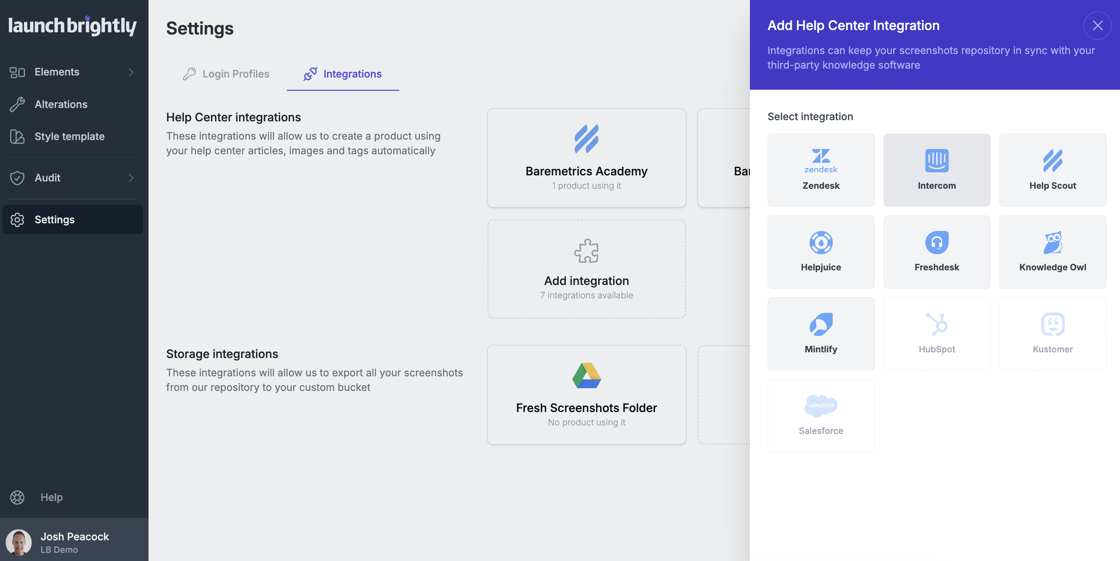Image resolution: width=1120 pixels, height=561 pixels.
Task: Go to Settings in the sidebar
Action: tap(73, 220)
